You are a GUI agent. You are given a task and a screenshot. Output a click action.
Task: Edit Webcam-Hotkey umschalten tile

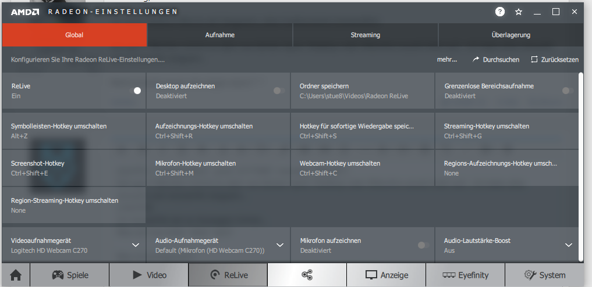click(363, 168)
